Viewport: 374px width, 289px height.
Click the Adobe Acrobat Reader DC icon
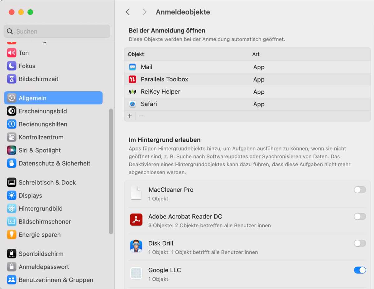pyautogui.click(x=136, y=220)
